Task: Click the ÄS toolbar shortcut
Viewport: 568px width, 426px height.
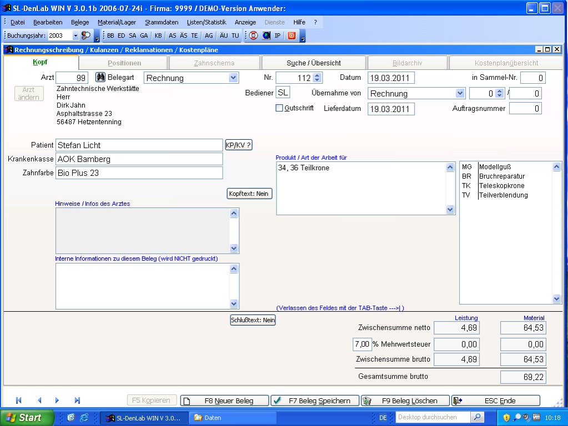Action: pyautogui.click(x=184, y=35)
